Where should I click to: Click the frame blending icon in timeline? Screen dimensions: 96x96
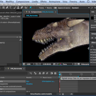[44, 73]
